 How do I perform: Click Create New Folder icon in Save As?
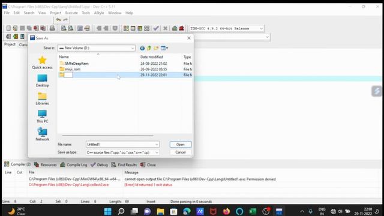coord(156,48)
